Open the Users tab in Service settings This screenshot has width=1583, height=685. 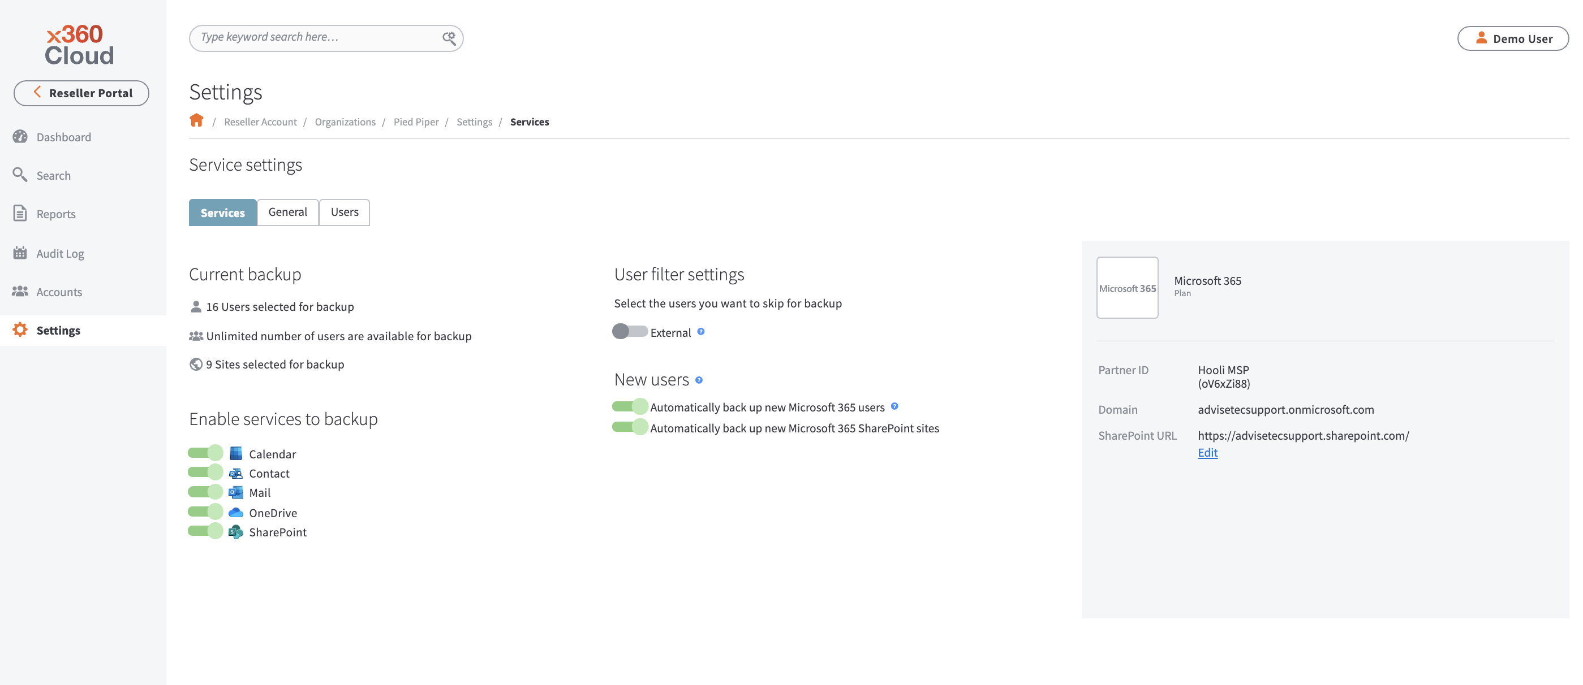click(344, 212)
